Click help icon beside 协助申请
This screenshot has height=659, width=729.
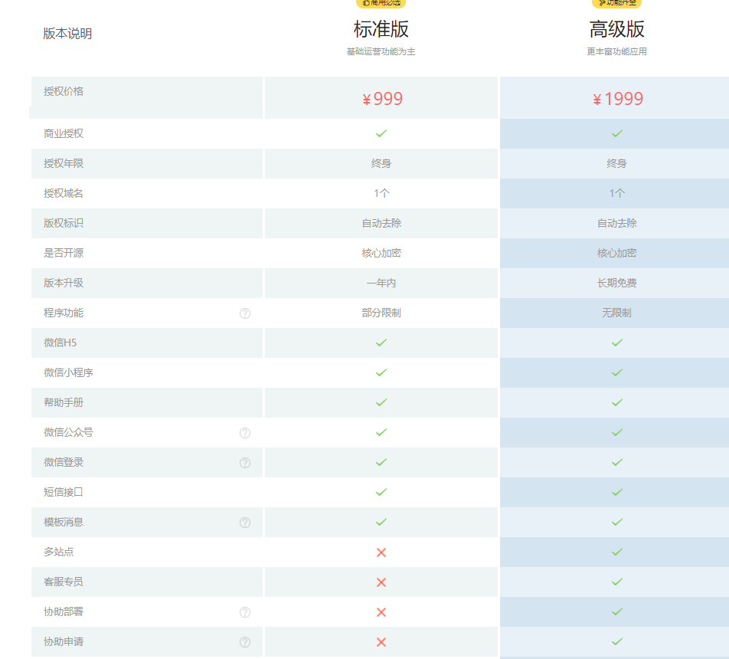pos(245,642)
